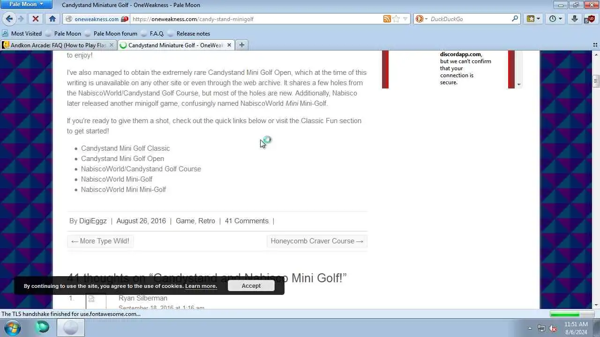Click the Forward arrow button

coord(21,19)
